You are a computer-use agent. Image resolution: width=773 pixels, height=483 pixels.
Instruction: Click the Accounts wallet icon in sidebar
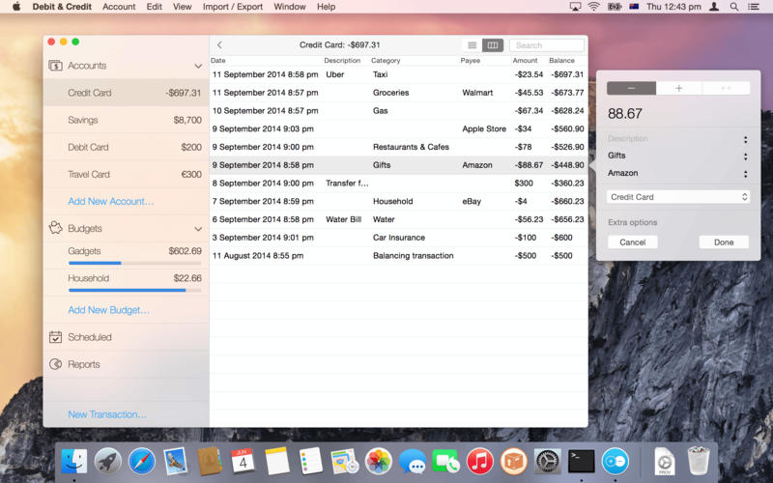click(56, 66)
